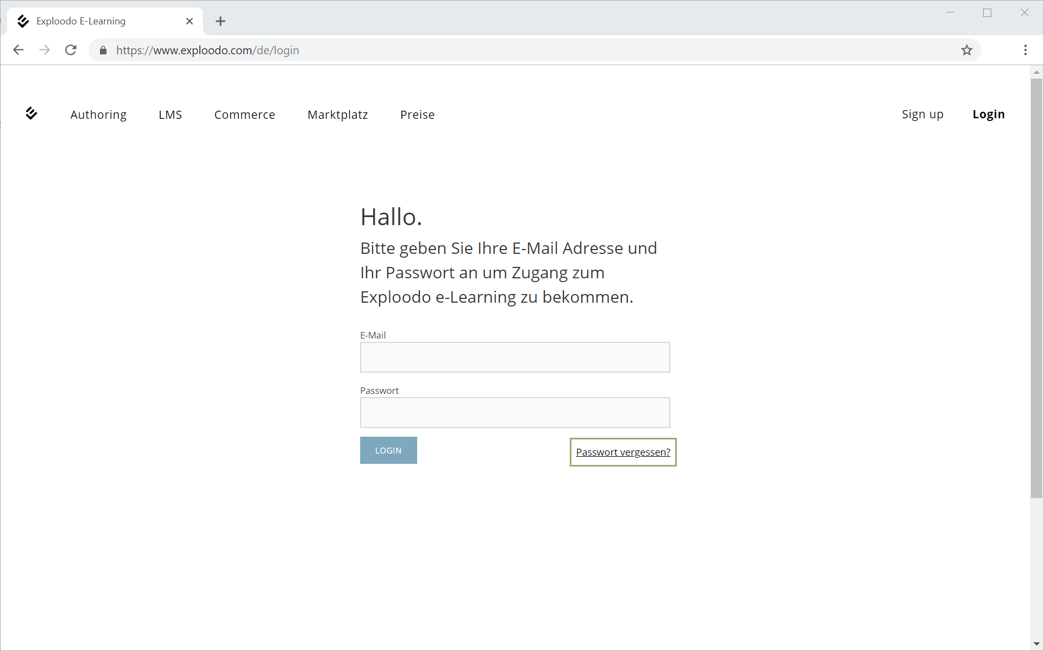The image size is (1044, 651).
Task: Close the Exploodo E-Learning tab
Action: 190,21
